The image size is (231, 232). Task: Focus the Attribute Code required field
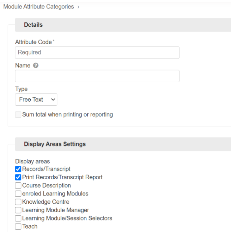click(97, 53)
